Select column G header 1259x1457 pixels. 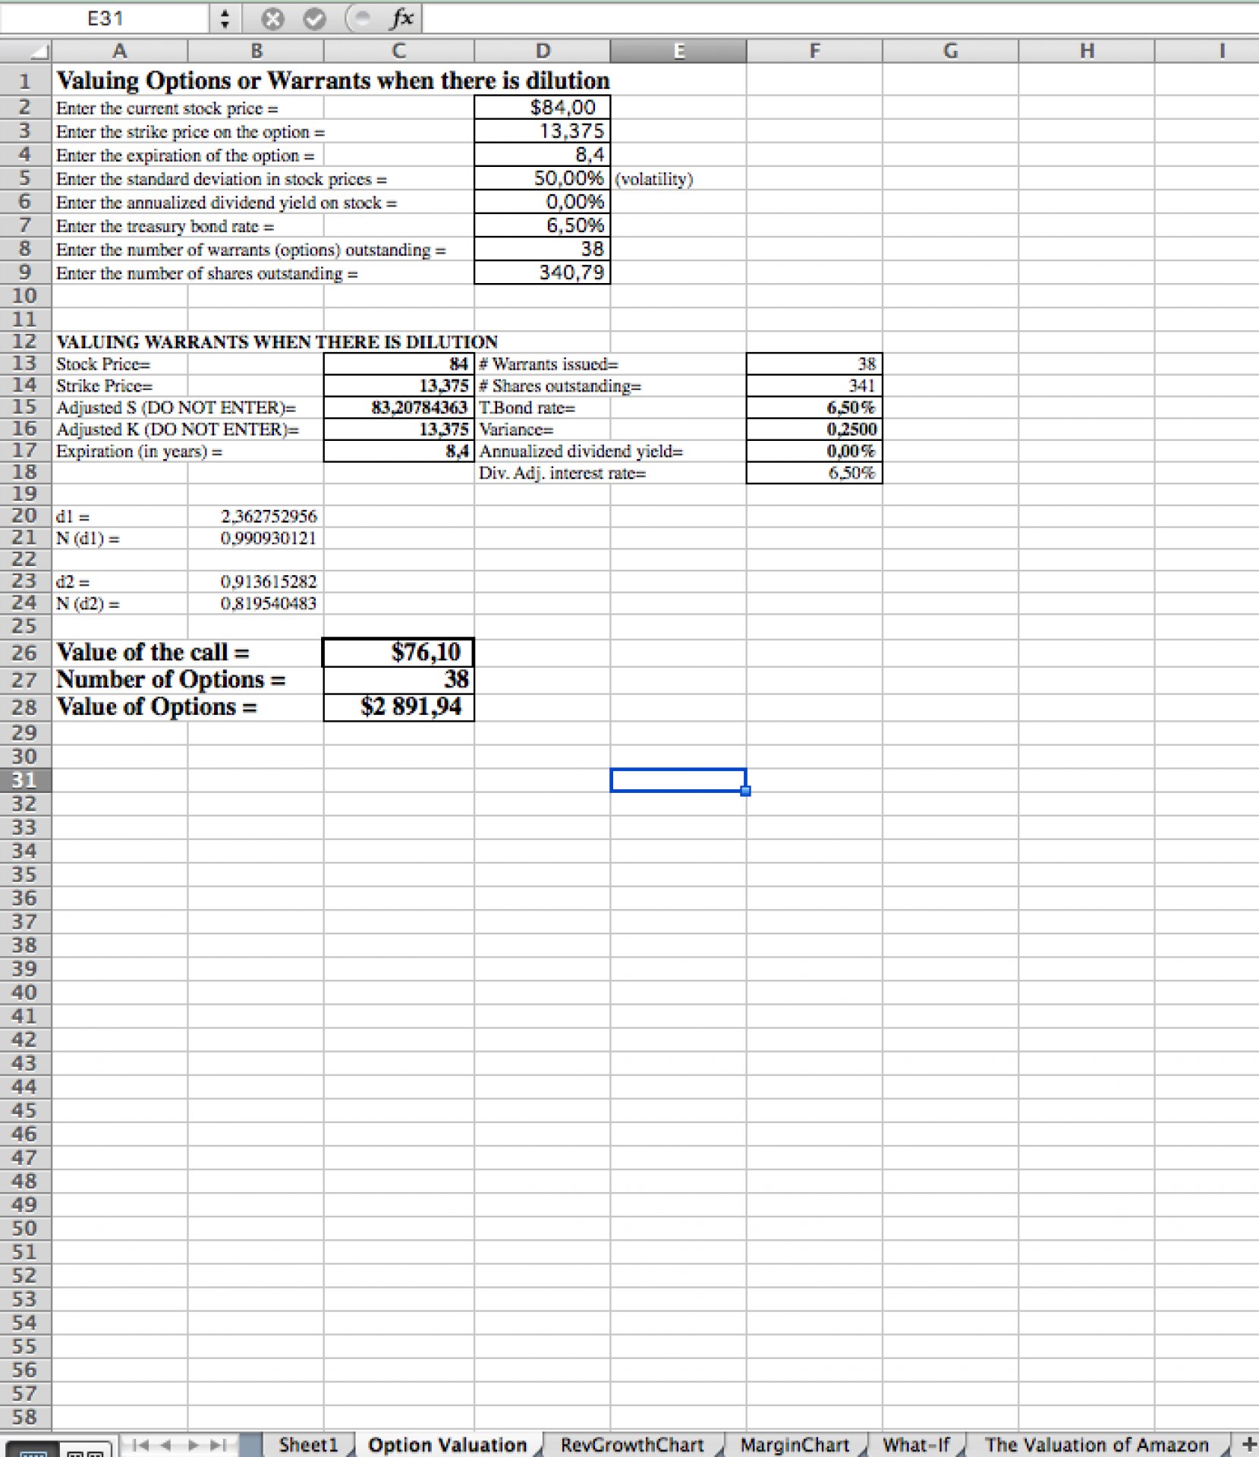pyautogui.click(x=950, y=51)
